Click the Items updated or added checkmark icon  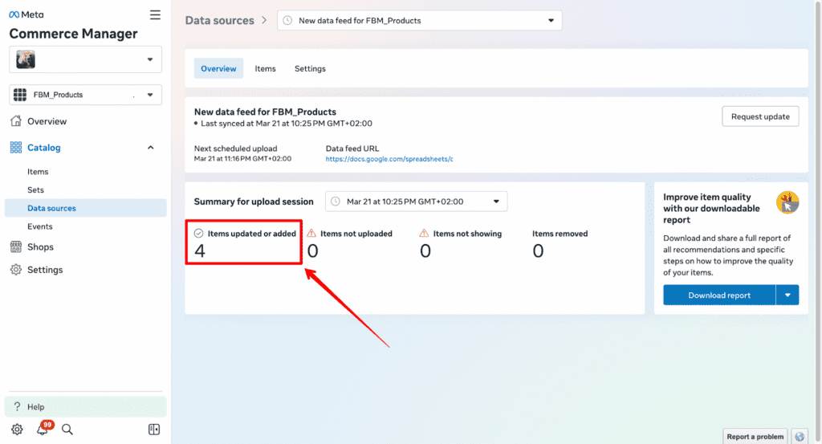[199, 234]
